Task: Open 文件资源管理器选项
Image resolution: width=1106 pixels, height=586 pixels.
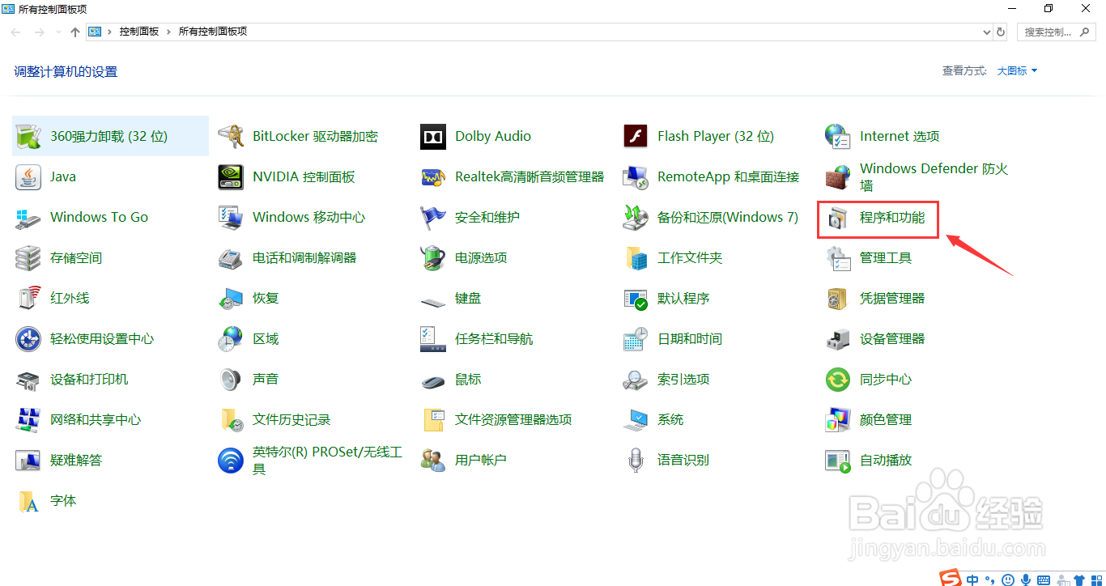Action: pos(513,419)
